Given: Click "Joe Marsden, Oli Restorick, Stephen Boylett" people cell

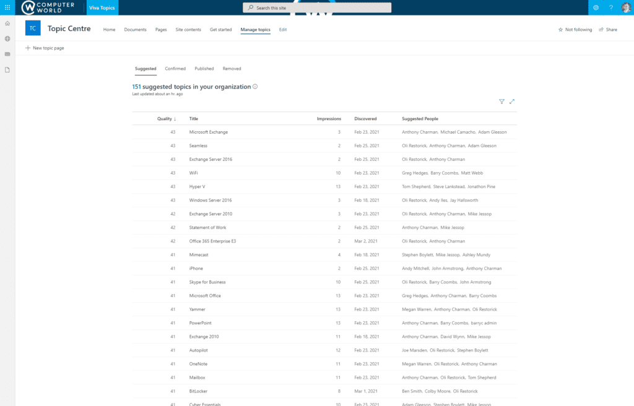Looking at the screenshot, I should click(445, 350).
